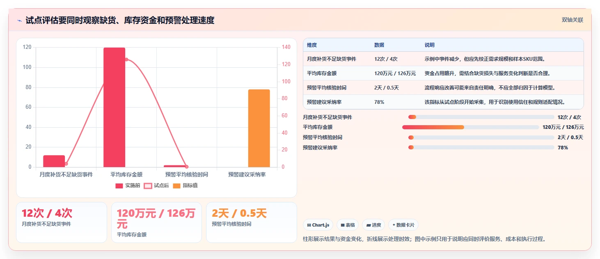This screenshot has height=259, width=600.
Task: Click the 月度补货不足缺货事件 progress bar
Action: coord(481,117)
